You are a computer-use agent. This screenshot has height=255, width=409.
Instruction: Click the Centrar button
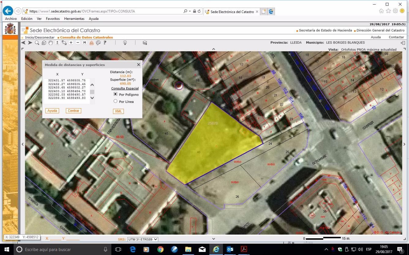(x=73, y=111)
